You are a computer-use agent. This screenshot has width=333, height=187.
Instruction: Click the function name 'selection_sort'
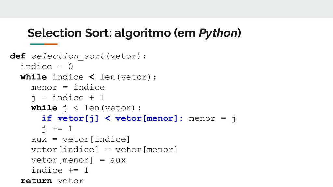pos(68,56)
